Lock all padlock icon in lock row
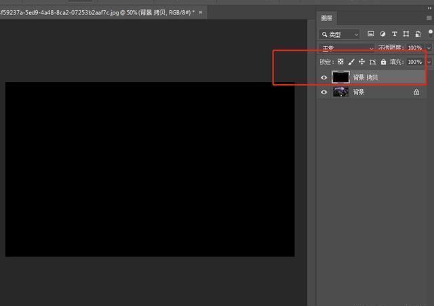Viewport: 434px width, 306px height. tap(383, 62)
